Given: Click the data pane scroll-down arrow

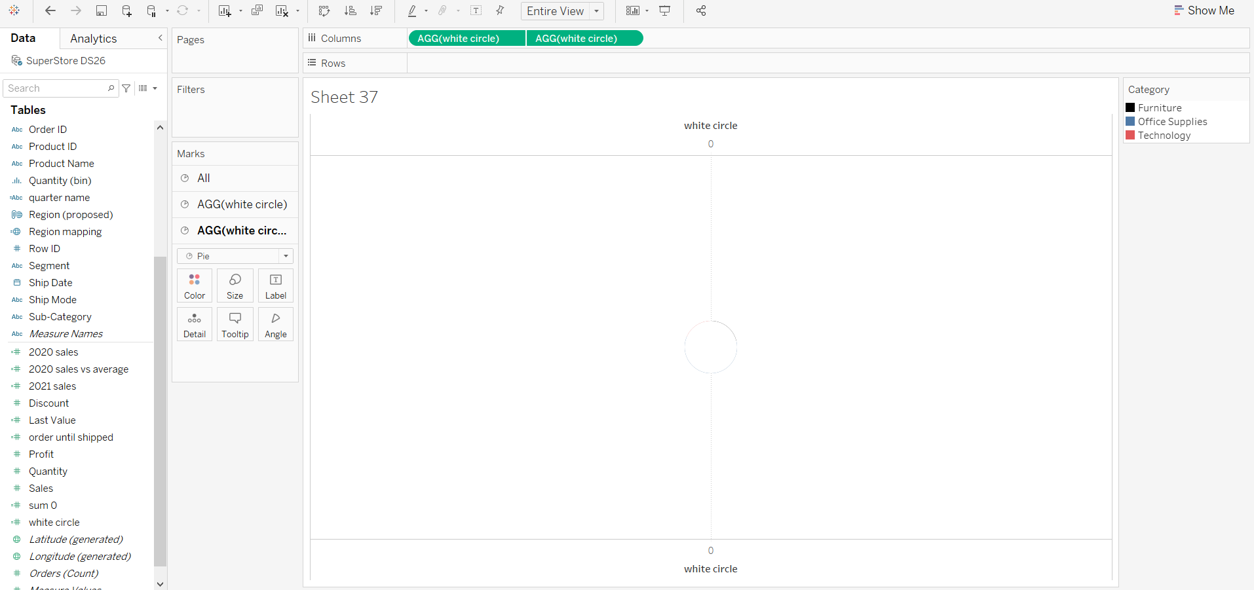Looking at the screenshot, I should 160,583.
